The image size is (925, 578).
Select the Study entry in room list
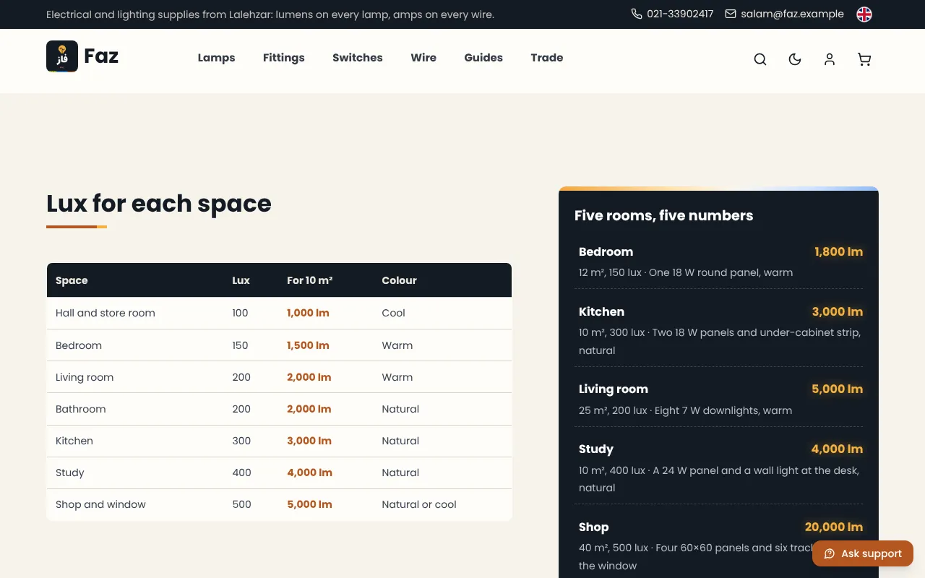(719, 467)
